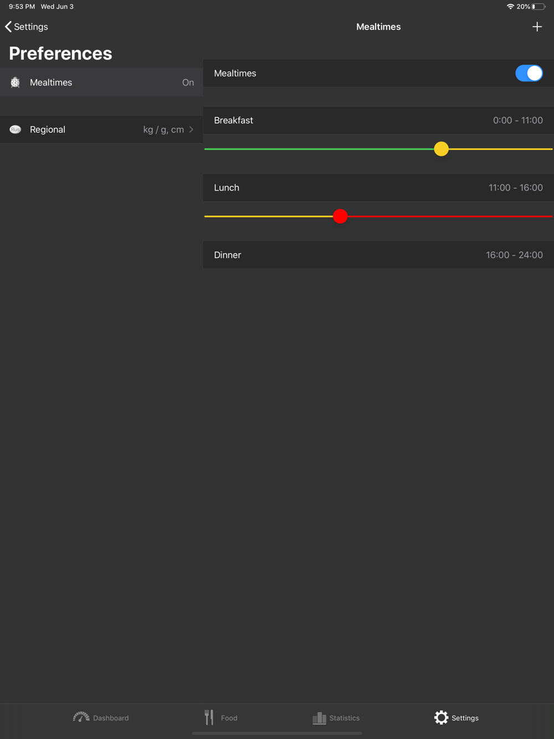Click the 0:00 - 11:00 time range
Screen dimensions: 554x739
[518, 120]
